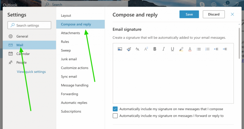Viewport: 244px width, 129px height.
Task: Open the Customize actions section
Action: pos(80,68)
